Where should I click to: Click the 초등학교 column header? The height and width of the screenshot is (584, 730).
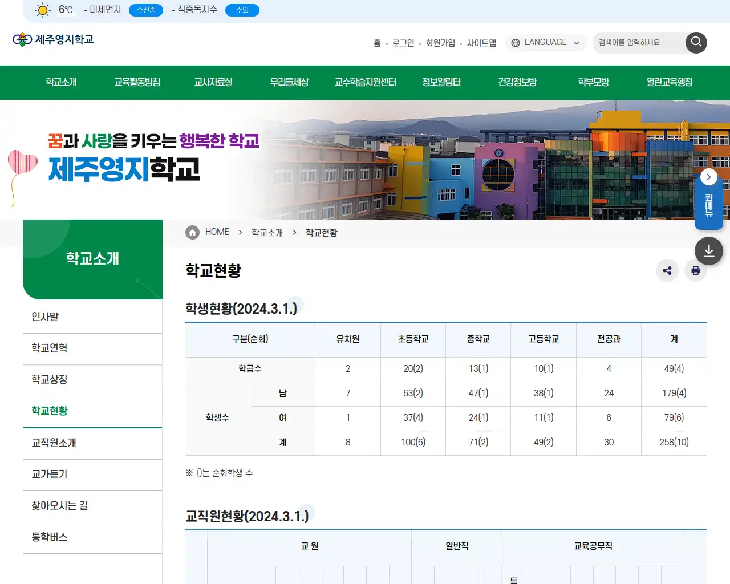pos(413,339)
